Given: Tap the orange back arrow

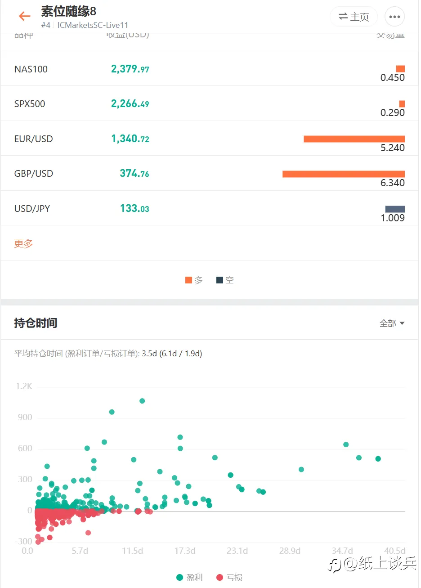Looking at the screenshot, I should [24, 17].
